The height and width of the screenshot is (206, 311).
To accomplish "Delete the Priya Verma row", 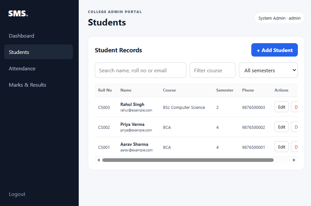I will (295, 127).
